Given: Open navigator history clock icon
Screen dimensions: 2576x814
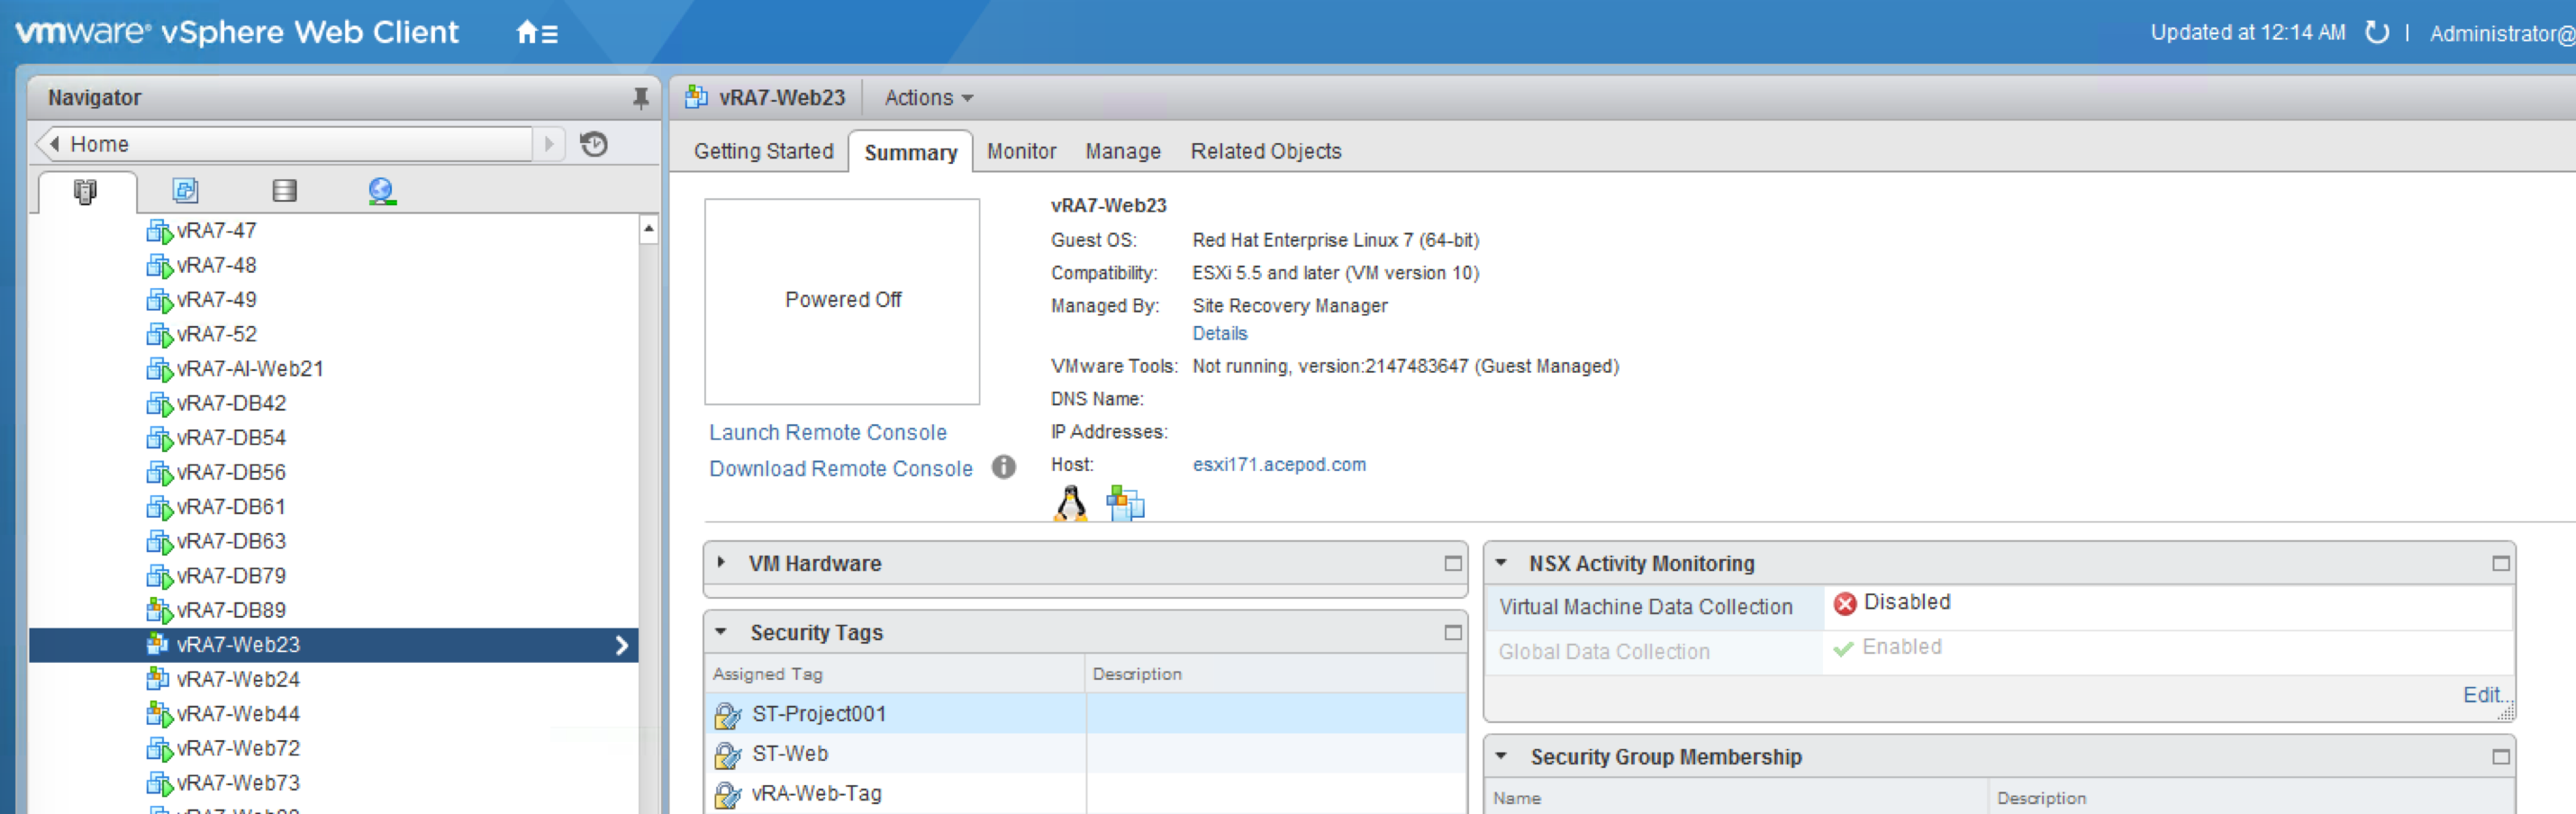Looking at the screenshot, I should [594, 144].
